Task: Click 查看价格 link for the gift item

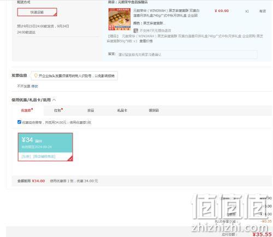Action: [146, 41]
